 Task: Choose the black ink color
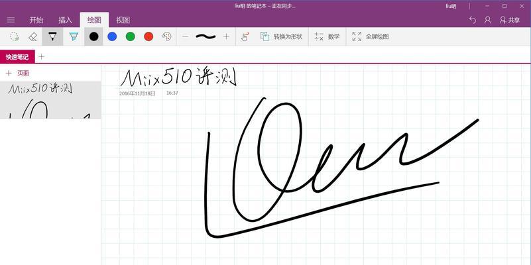click(94, 36)
